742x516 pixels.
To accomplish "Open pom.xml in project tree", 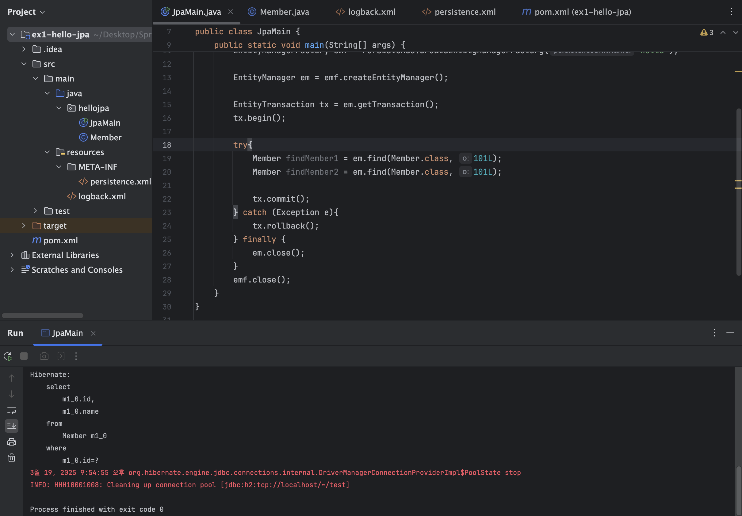I will pos(60,241).
